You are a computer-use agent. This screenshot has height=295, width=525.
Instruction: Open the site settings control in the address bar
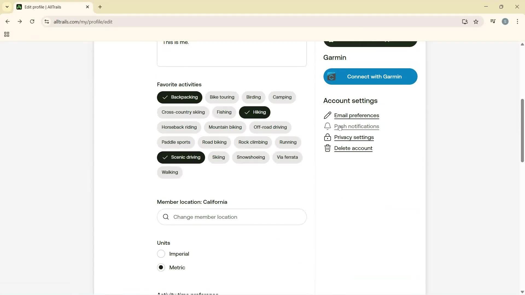pos(46,22)
